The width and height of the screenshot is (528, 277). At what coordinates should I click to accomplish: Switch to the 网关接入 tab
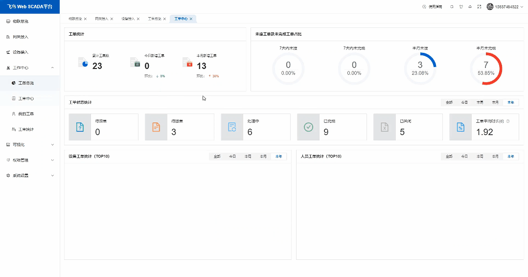[101, 19]
